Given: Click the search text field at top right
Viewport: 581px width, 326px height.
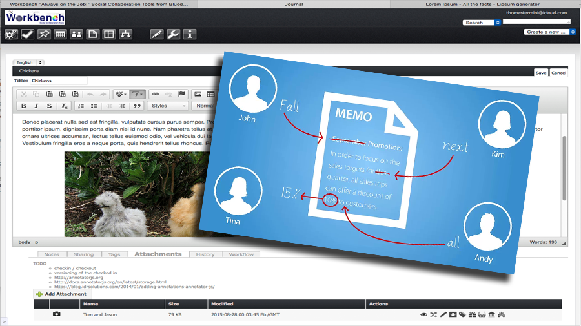Looking at the screenshot, I should (x=536, y=22).
